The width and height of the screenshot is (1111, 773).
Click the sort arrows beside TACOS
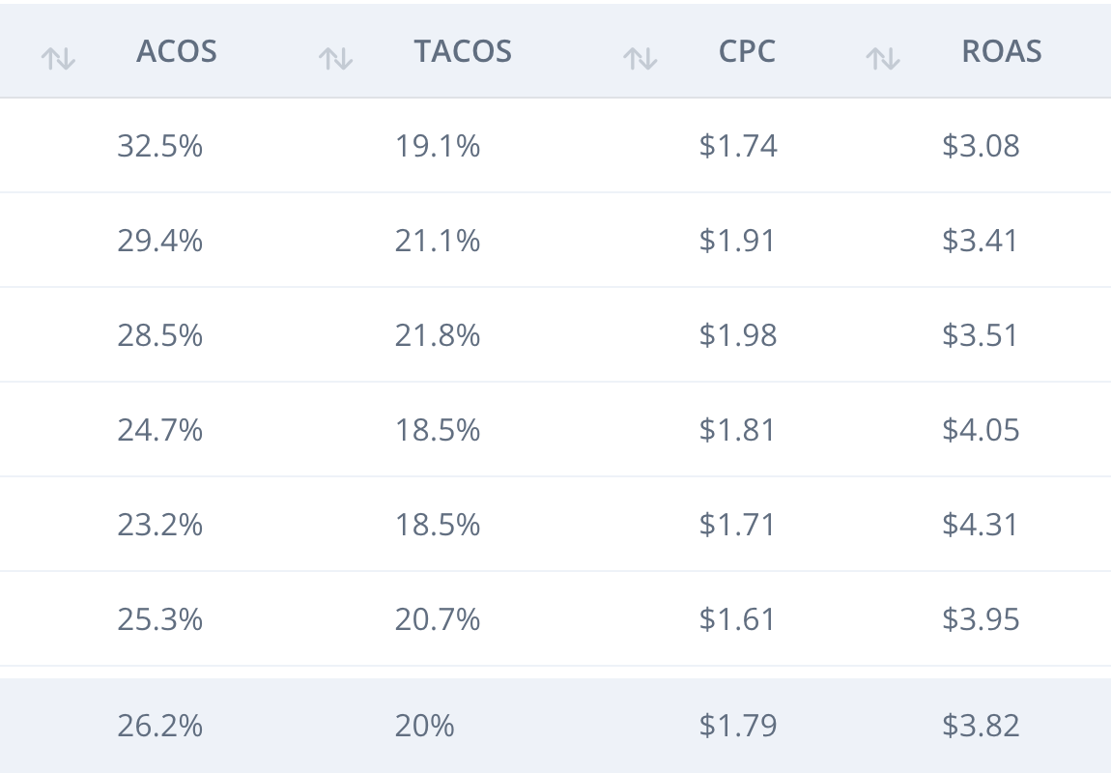[x=335, y=59]
